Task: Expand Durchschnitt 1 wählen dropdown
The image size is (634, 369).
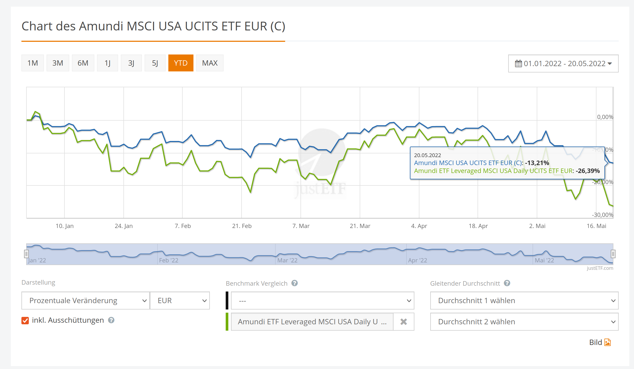Action: [524, 300]
